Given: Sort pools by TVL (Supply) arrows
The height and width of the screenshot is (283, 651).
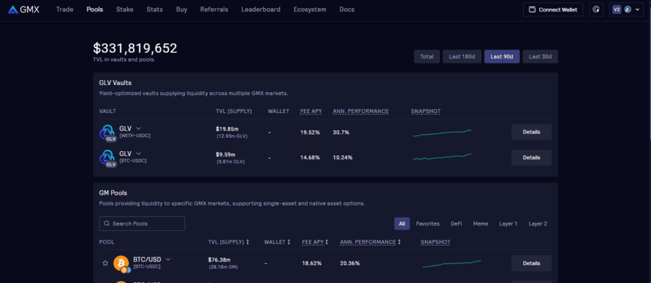Looking at the screenshot, I should (x=247, y=242).
